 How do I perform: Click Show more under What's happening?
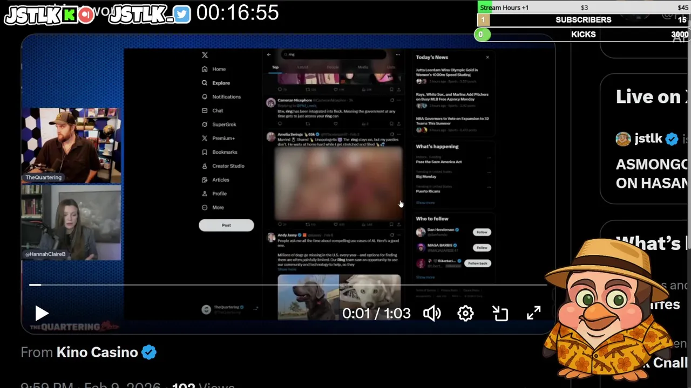[x=425, y=203]
